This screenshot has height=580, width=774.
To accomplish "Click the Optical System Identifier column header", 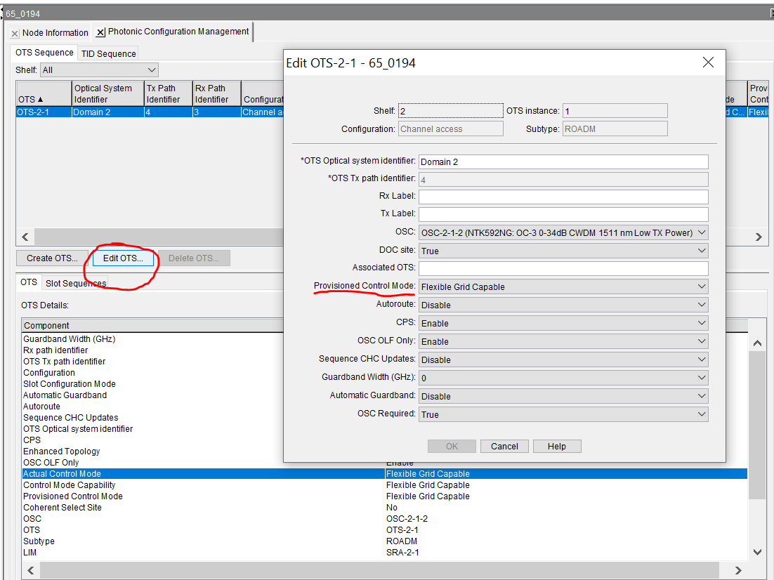I will (107, 93).
